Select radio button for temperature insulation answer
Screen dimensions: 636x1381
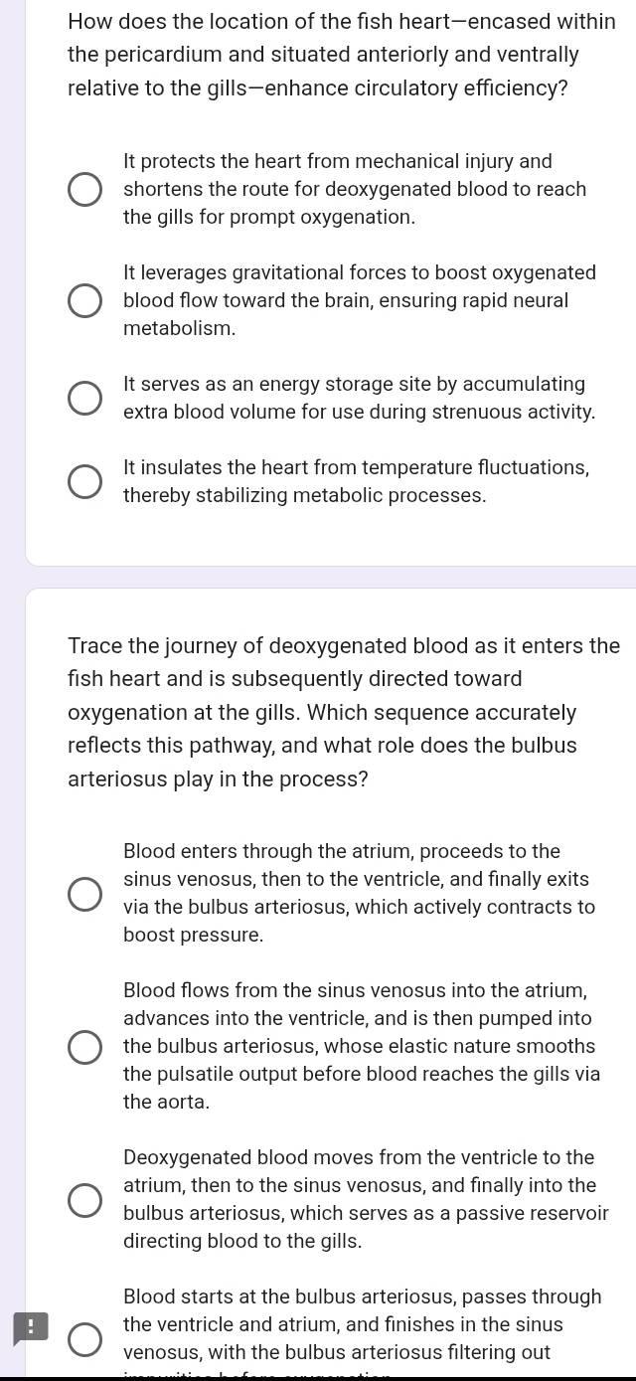(x=84, y=481)
